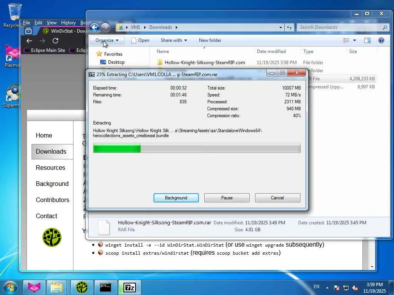394x295 pixels.
Task: Click Open in Explorer toolbar
Action: tap(140, 40)
